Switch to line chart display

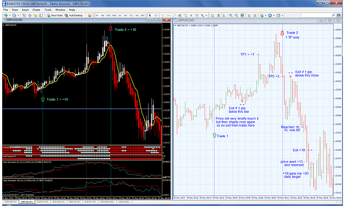224,15
